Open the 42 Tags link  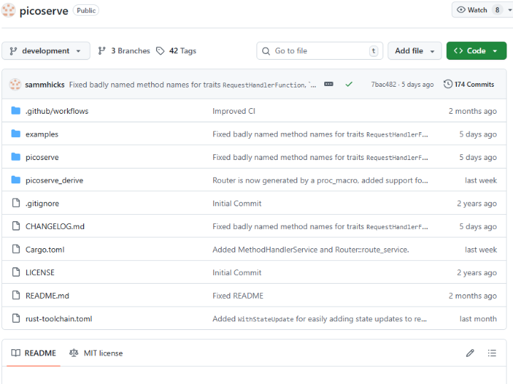click(x=176, y=50)
